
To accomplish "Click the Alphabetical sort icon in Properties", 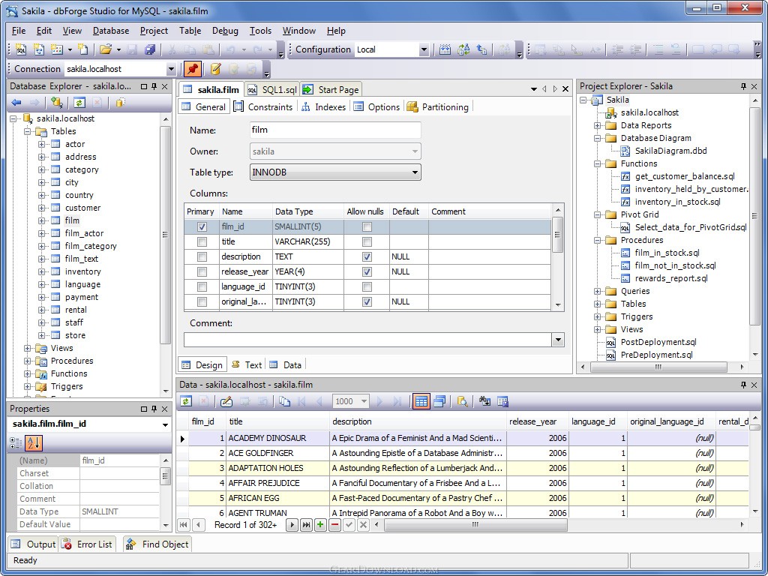I will [33, 443].
